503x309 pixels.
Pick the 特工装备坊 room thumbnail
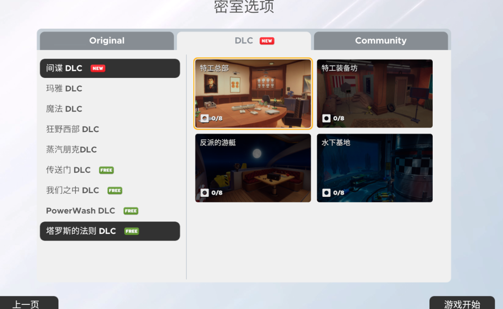375,93
